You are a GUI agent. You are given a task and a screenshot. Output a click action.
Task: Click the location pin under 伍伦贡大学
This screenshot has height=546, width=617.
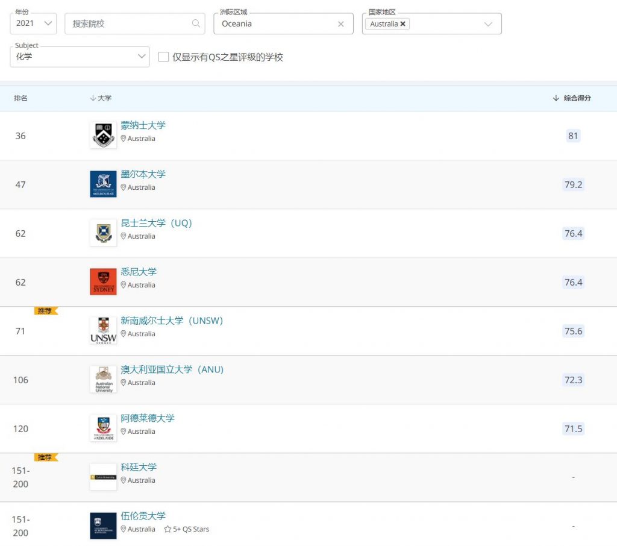(x=123, y=529)
